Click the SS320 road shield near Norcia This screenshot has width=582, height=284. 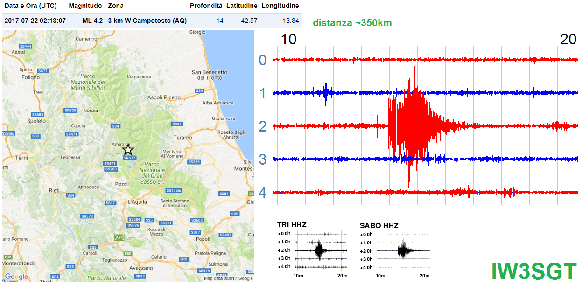click(x=70, y=111)
